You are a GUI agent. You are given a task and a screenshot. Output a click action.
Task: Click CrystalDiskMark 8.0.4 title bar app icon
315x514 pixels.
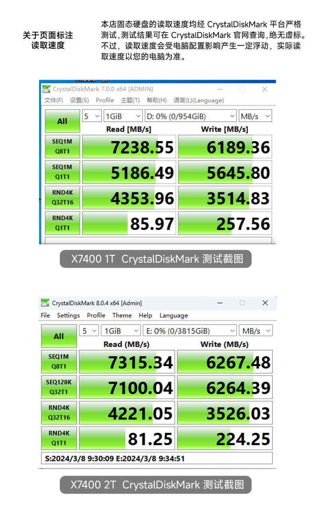click(46, 303)
